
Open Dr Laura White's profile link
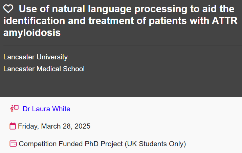(x=46, y=109)
